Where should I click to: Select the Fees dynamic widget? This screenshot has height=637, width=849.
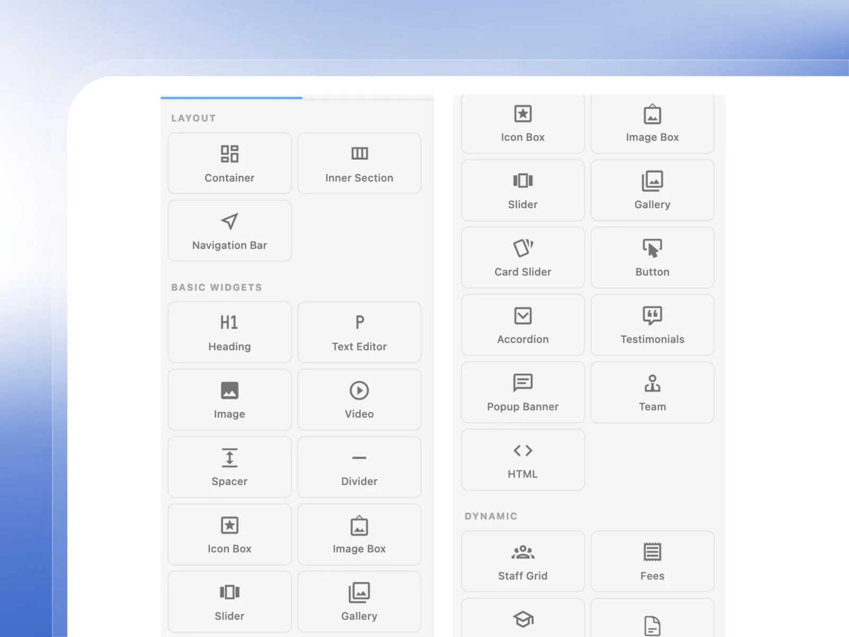pyautogui.click(x=652, y=561)
